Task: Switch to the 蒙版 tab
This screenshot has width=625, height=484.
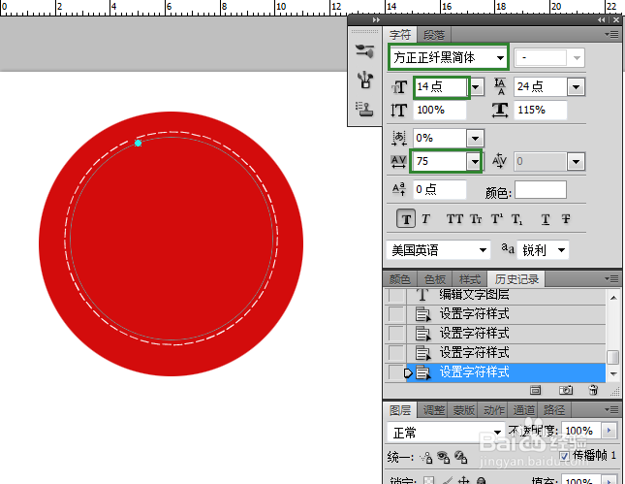Action: 464,409
